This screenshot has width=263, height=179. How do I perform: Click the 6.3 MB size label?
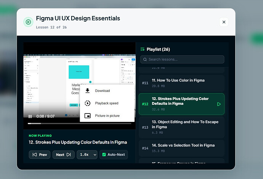(x=157, y=133)
